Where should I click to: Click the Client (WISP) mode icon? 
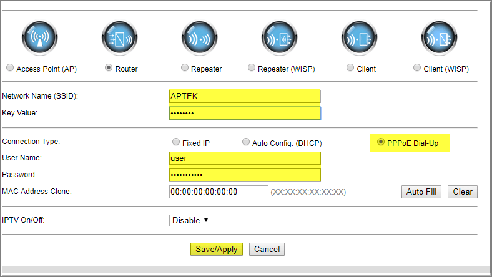pos(439,39)
